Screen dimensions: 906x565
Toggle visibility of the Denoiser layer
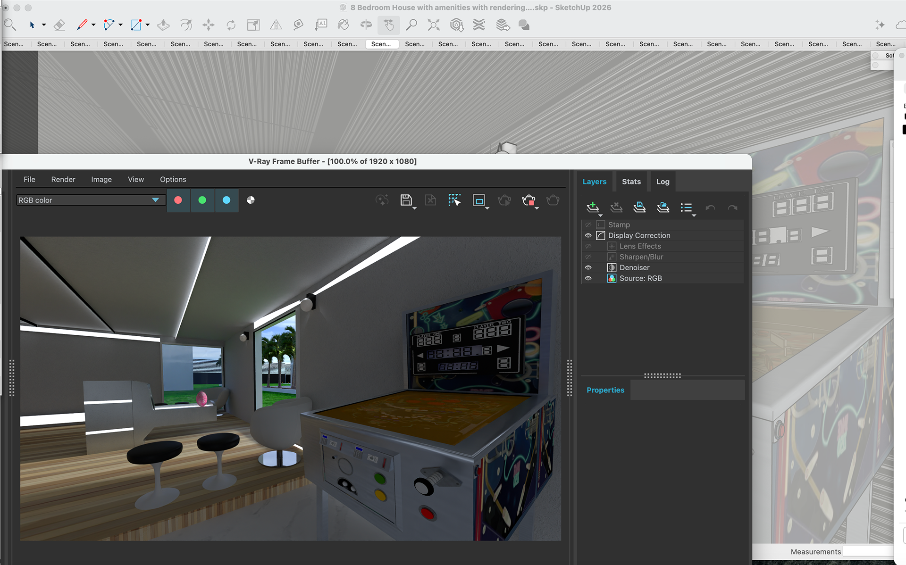588,267
